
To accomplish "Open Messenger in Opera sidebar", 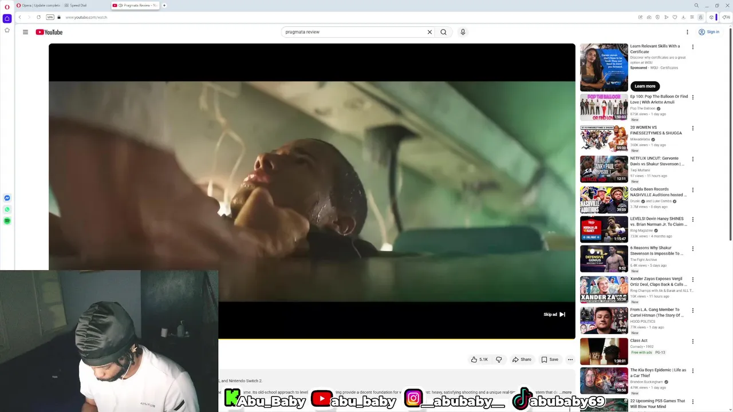I will [x=7, y=198].
